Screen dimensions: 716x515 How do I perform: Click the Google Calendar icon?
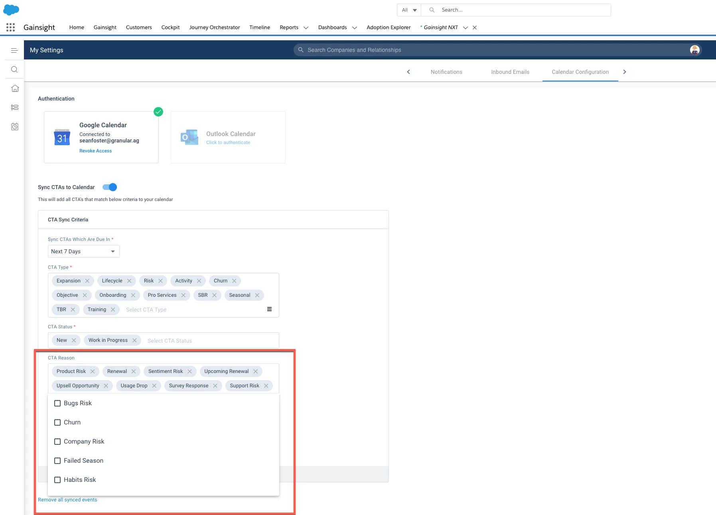[62, 137]
